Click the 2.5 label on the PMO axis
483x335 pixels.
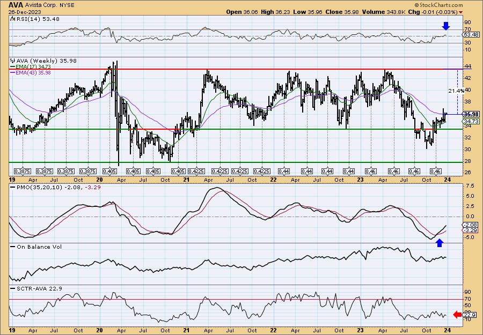470,206
